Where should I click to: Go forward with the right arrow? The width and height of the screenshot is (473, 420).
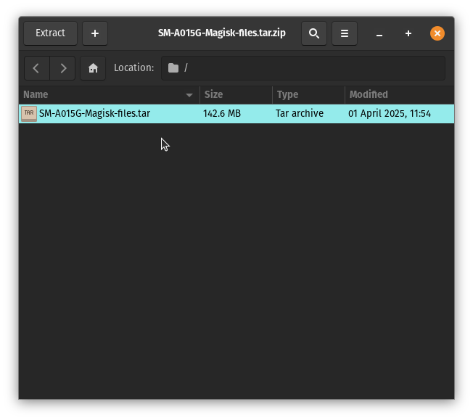click(62, 68)
